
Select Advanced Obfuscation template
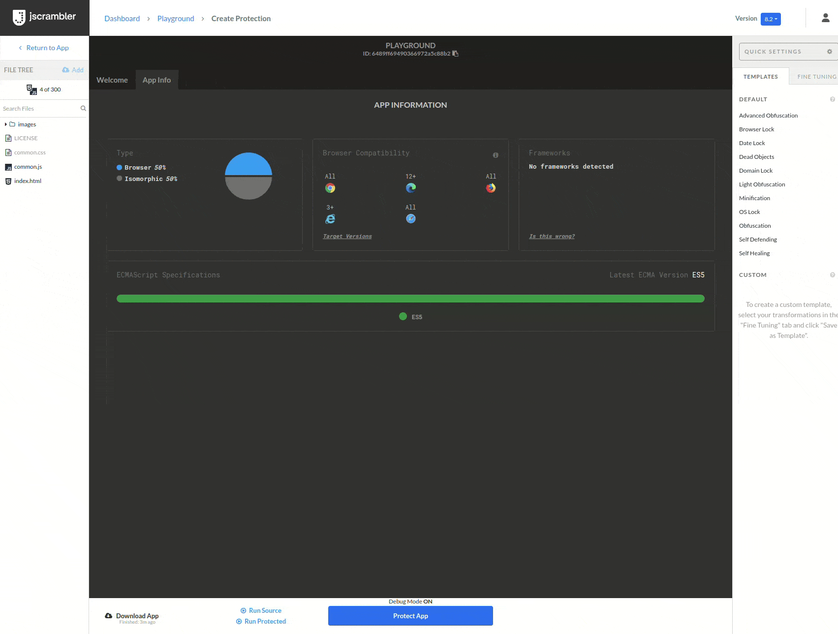[769, 116]
